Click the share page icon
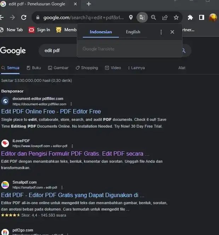Image resolution: width=219 pixels, height=235 pixels. 165,17
